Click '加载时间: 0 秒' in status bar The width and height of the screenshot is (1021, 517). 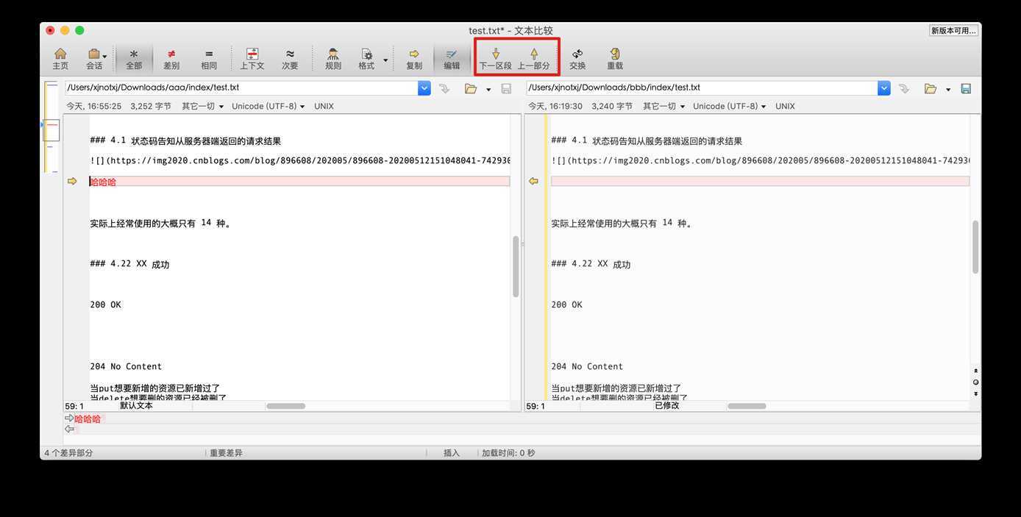pyautogui.click(x=508, y=453)
